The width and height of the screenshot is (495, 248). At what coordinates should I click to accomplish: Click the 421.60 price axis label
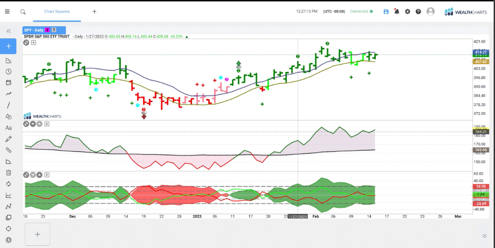[480, 42]
